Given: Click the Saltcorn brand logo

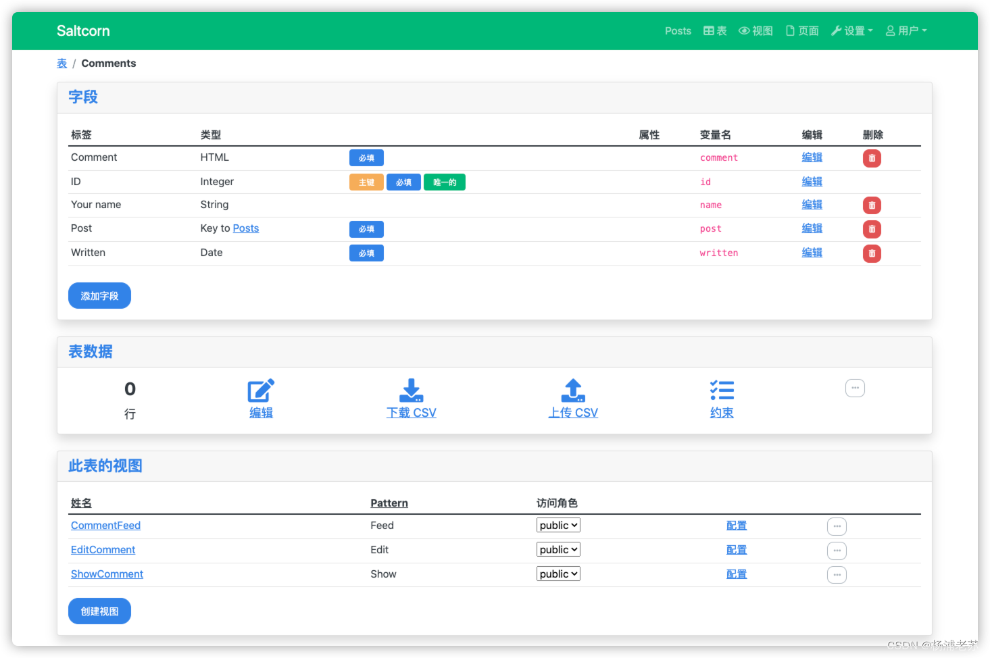Looking at the screenshot, I should click(83, 30).
